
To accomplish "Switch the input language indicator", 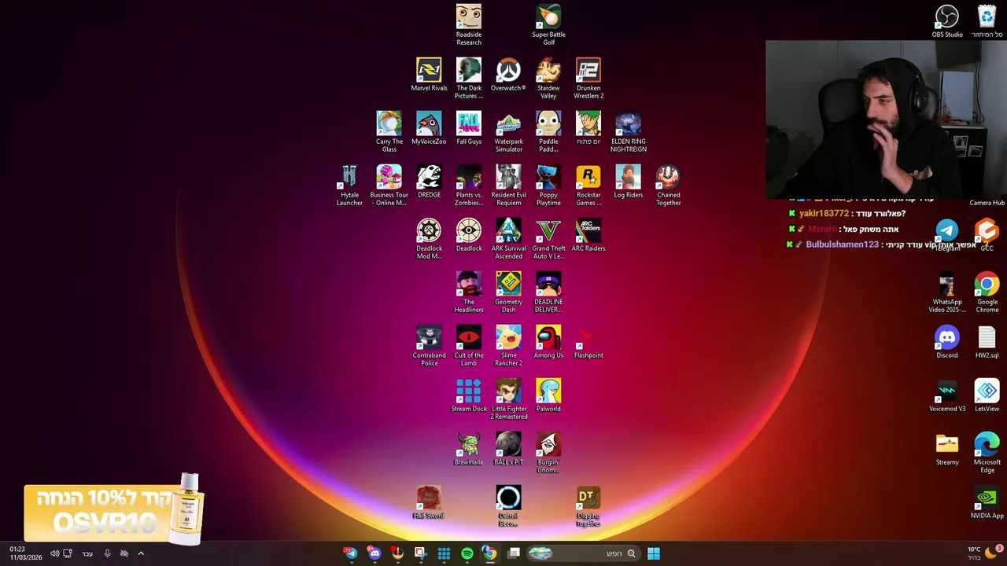I will coord(87,553).
